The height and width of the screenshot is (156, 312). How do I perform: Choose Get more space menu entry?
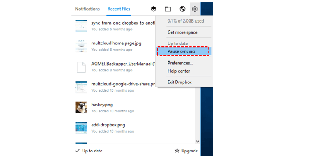click(183, 32)
